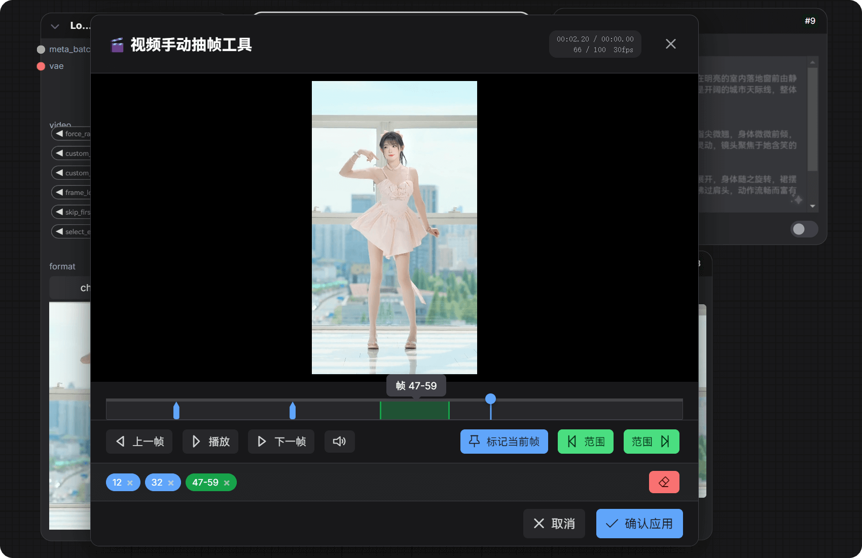This screenshot has width=862, height=558.
Task: Click the pin icon on 标记当前帧 button
Action: pyautogui.click(x=474, y=441)
